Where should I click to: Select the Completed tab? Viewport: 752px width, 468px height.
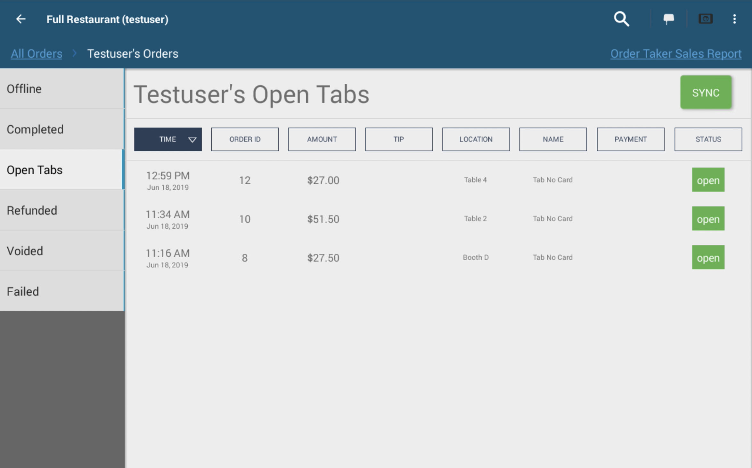tap(62, 129)
